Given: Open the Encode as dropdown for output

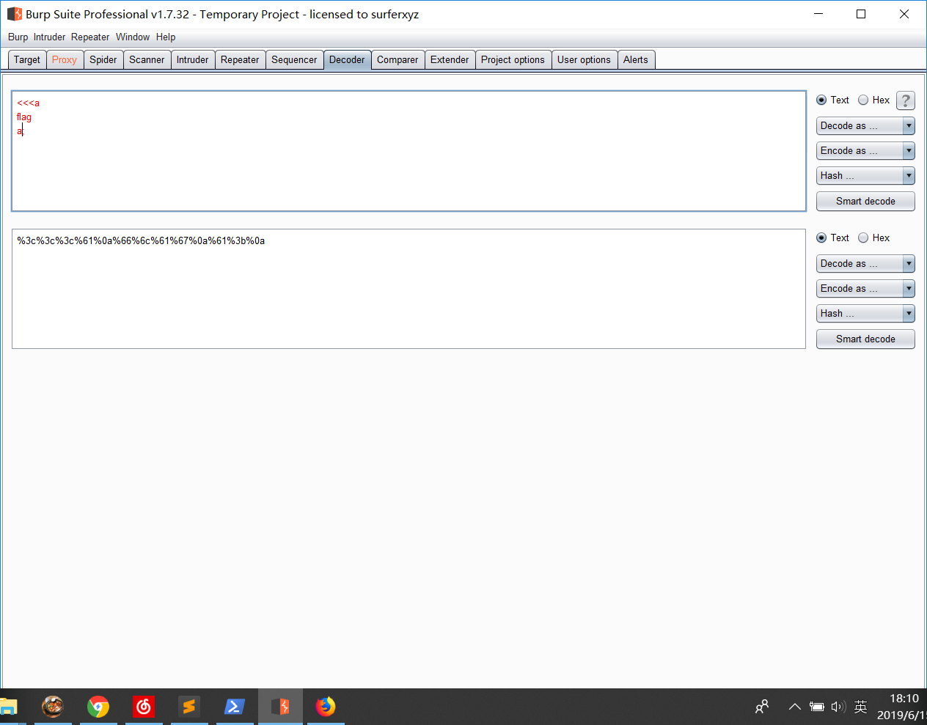Looking at the screenshot, I should click(865, 288).
